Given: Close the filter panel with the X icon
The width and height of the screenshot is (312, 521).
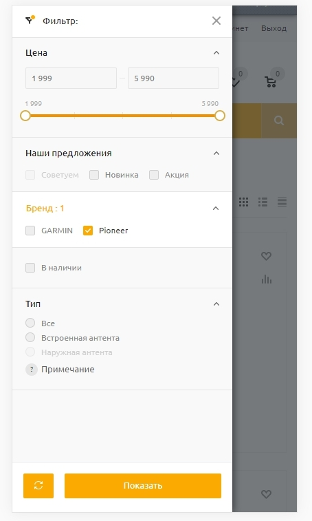Looking at the screenshot, I should click(216, 21).
